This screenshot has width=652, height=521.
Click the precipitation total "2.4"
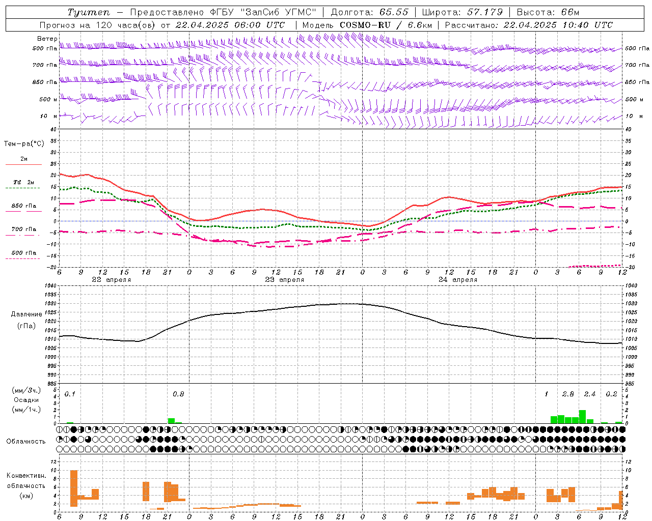click(590, 394)
